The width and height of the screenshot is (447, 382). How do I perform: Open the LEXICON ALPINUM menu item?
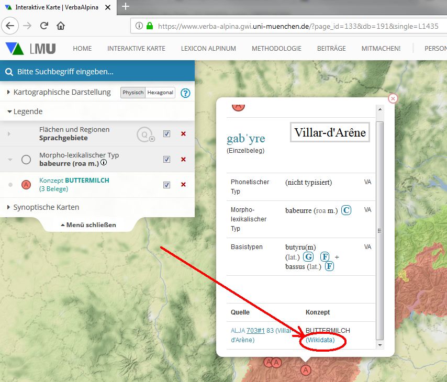point(208,49)
